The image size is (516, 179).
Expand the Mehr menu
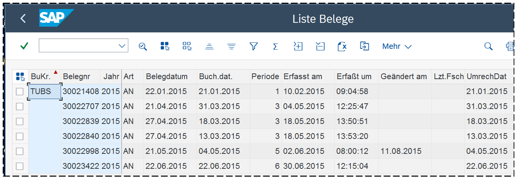coord(397,46)
